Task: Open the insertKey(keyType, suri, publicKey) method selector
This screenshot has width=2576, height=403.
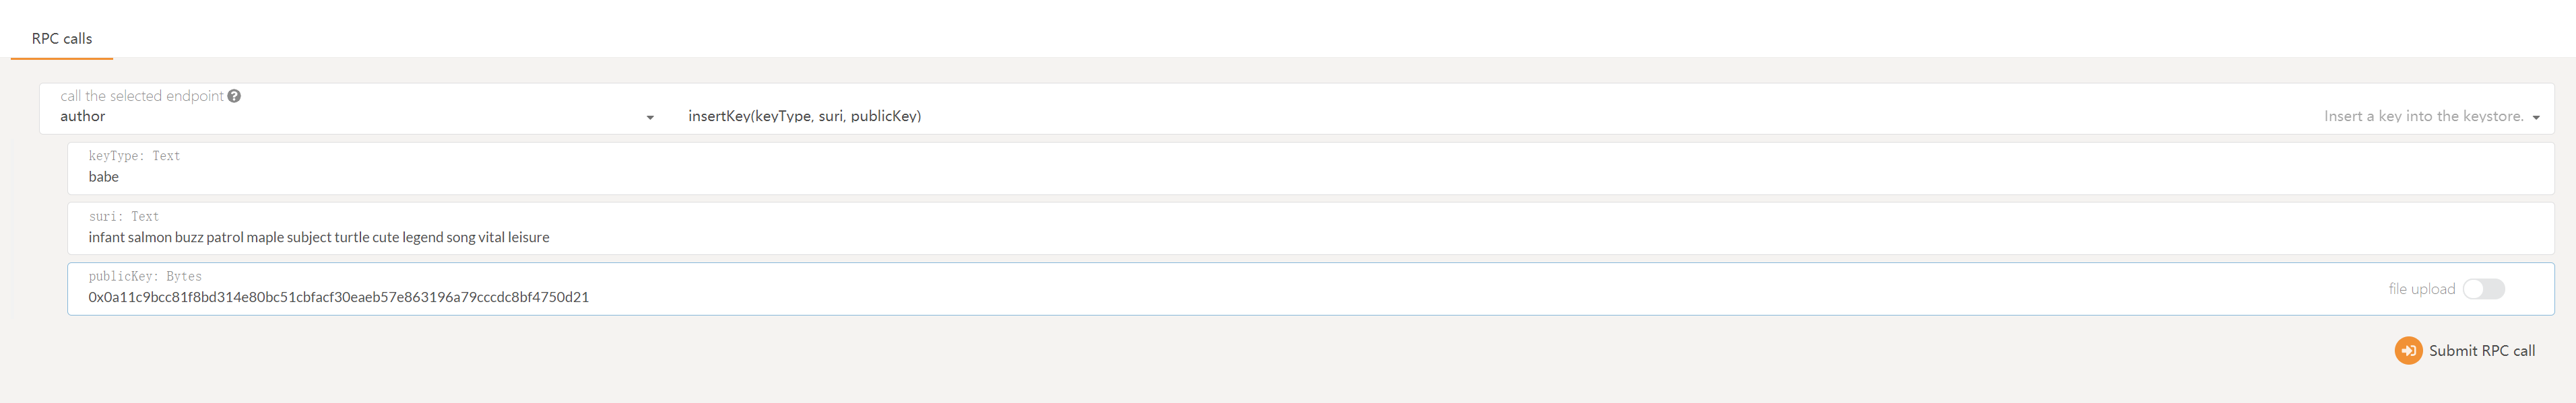Action: (x=804, y=116)
